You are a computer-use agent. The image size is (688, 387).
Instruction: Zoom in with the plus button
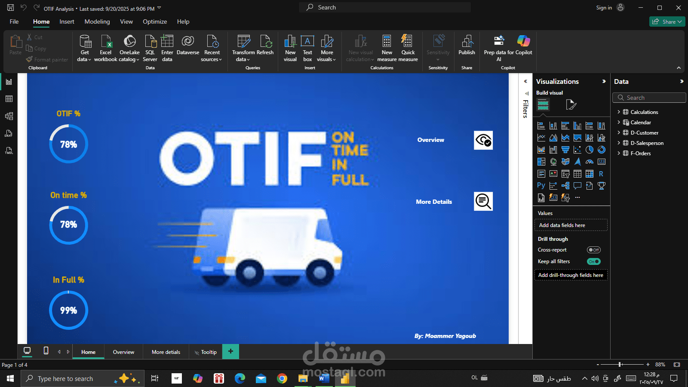pyautogui.click(x=648, y=364)
